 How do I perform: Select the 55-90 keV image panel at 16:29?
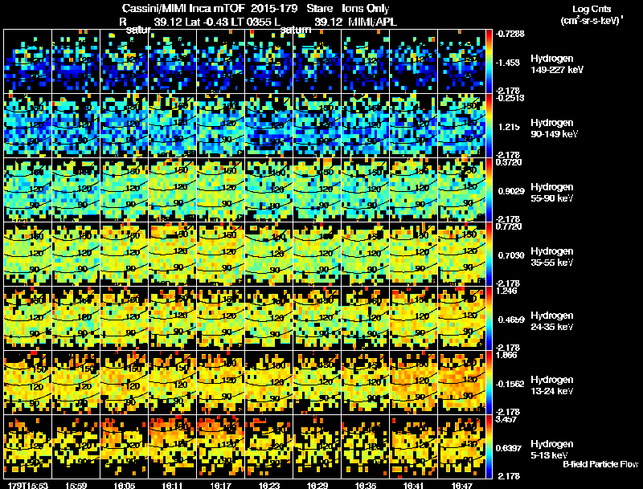[317, 190]
